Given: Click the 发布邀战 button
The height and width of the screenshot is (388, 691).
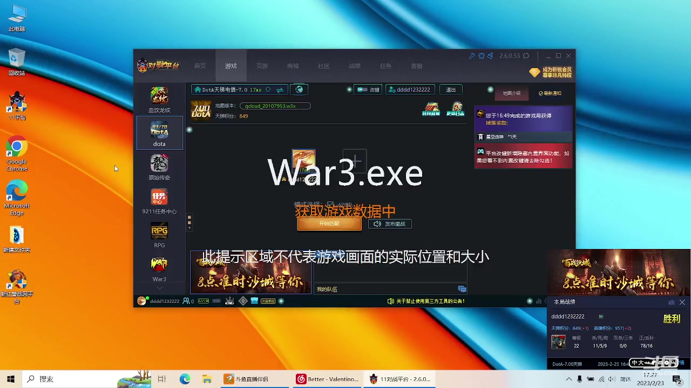Looking at the screenshot, I should (x=390, y=224).
